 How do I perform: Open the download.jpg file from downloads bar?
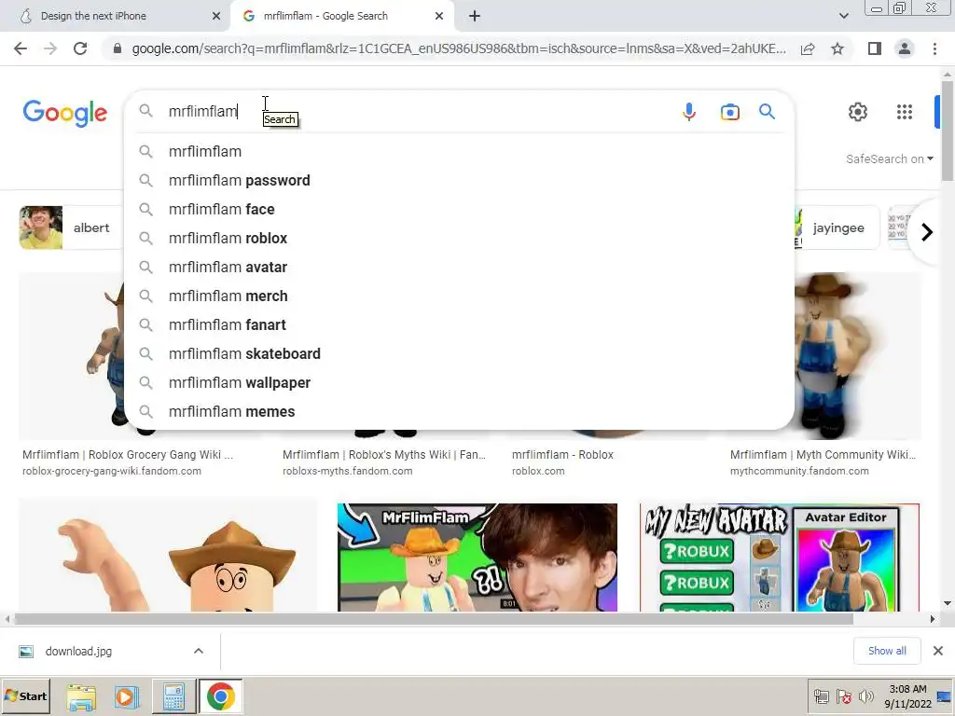click(78, 652)
